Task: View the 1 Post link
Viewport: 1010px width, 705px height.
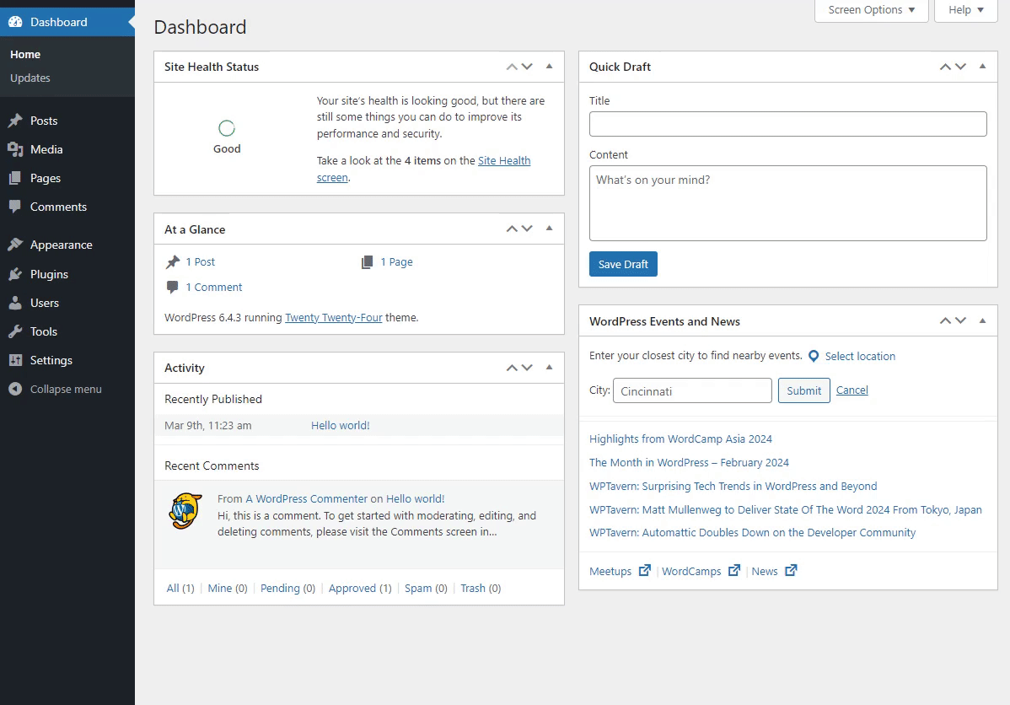Action: [201, 261]
